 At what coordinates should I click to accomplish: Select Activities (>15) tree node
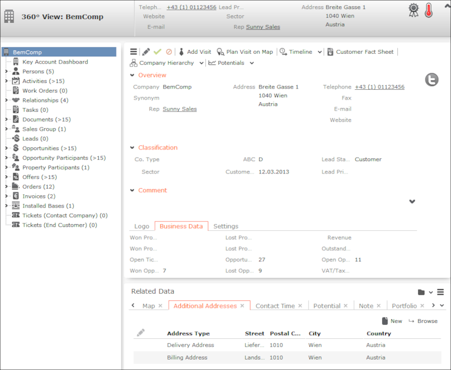(x=43, y=81)
